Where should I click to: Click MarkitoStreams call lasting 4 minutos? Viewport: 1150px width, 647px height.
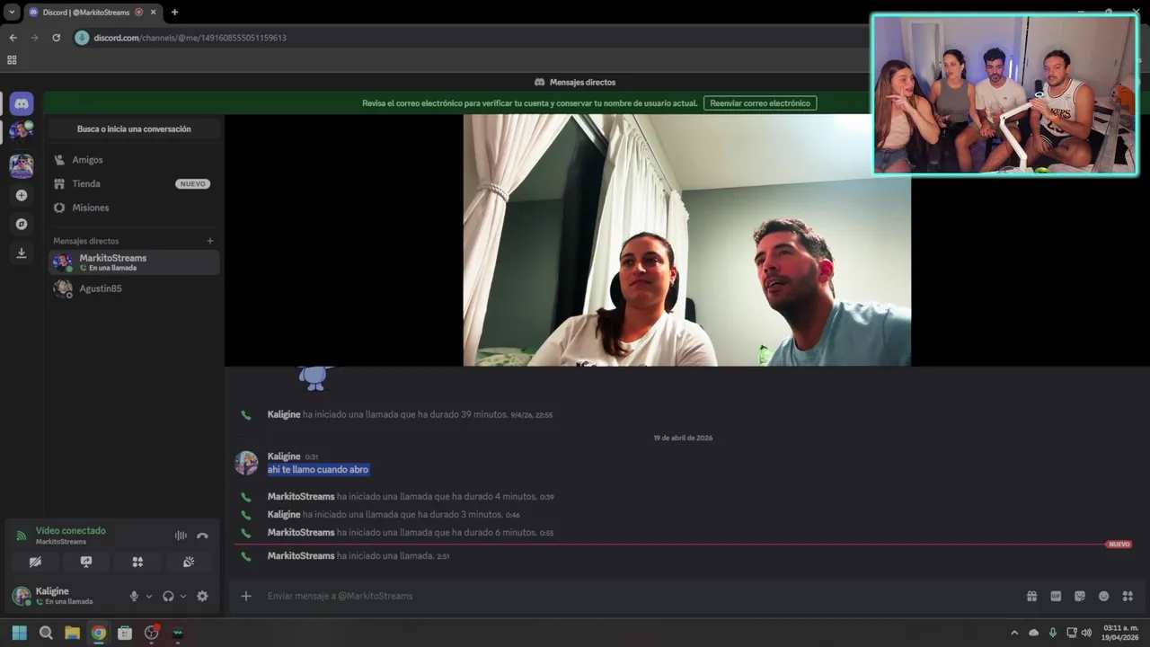(x=411, y=497)
